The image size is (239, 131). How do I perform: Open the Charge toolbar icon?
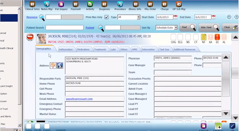(x=164, y=4)
